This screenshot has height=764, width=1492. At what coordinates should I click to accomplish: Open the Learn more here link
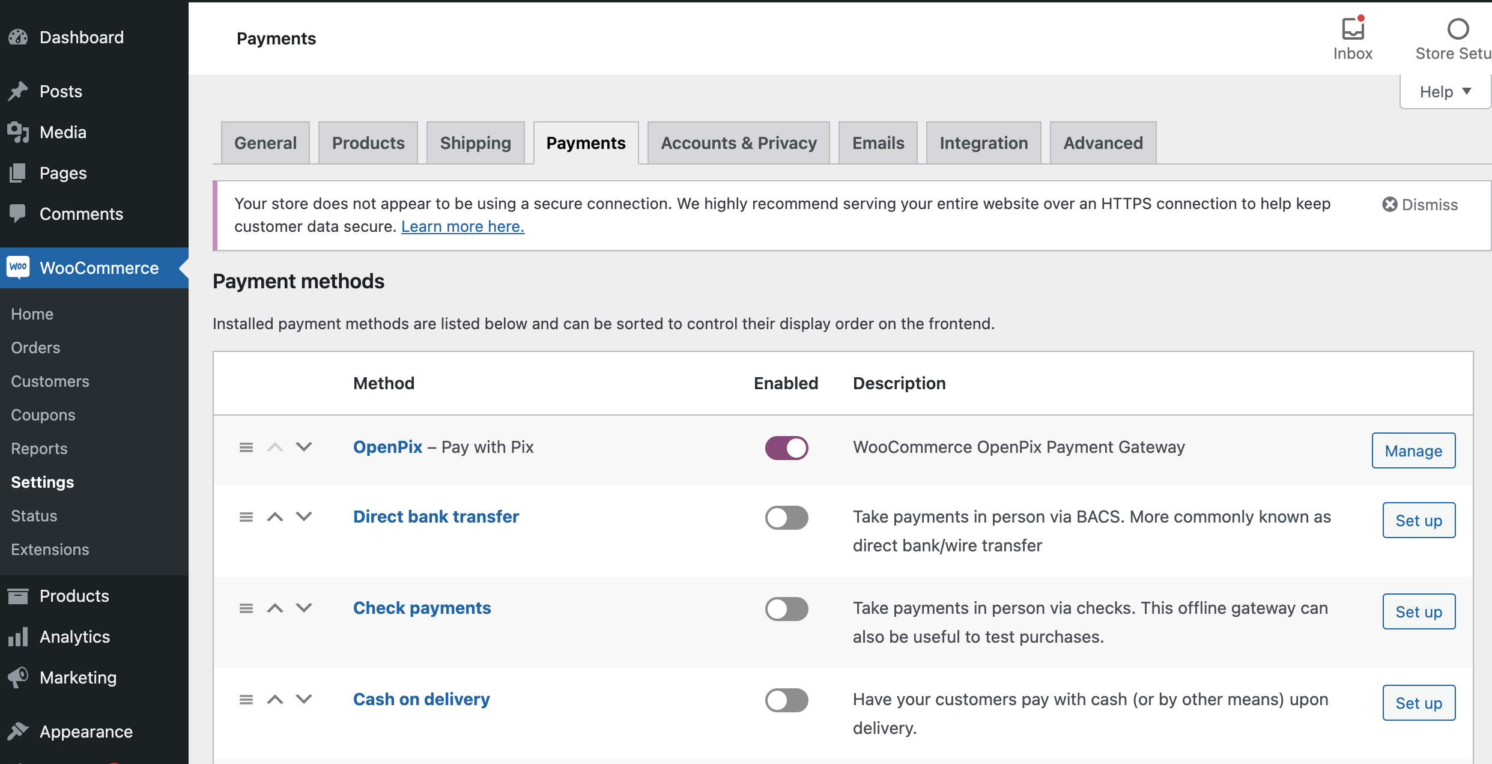coord(462,226)
